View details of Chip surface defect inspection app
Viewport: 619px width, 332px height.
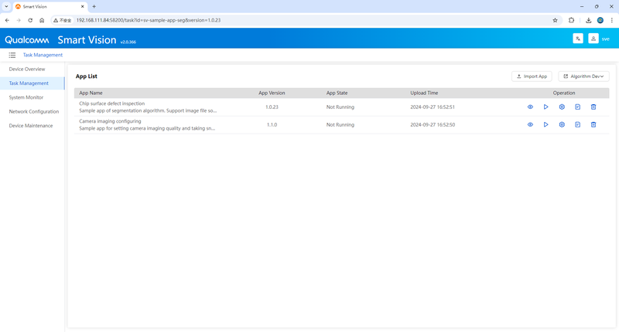pyautogui.click(x=530, y=107)
